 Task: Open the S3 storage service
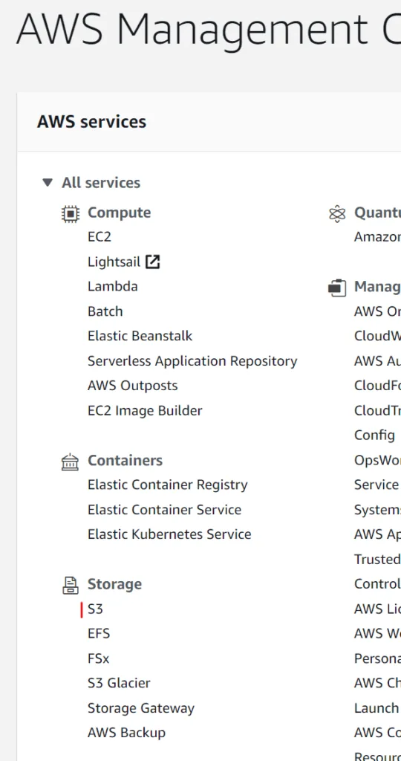click(x=95, y=609)
